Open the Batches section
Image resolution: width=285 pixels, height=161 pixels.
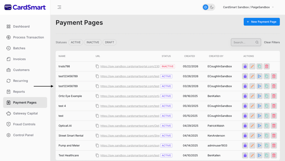click(25, 48)
